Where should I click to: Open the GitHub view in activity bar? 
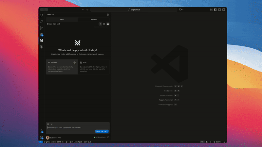41,47
